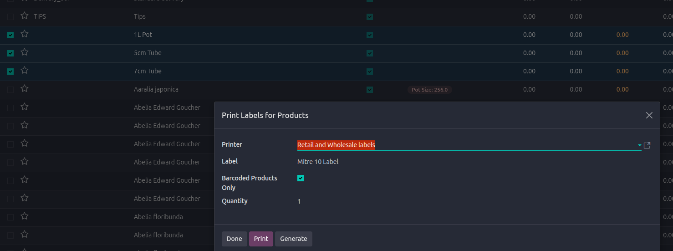This screenshot has height=251, width=673.
Task: Click the Print Labels for Products title
Action: 265,115
